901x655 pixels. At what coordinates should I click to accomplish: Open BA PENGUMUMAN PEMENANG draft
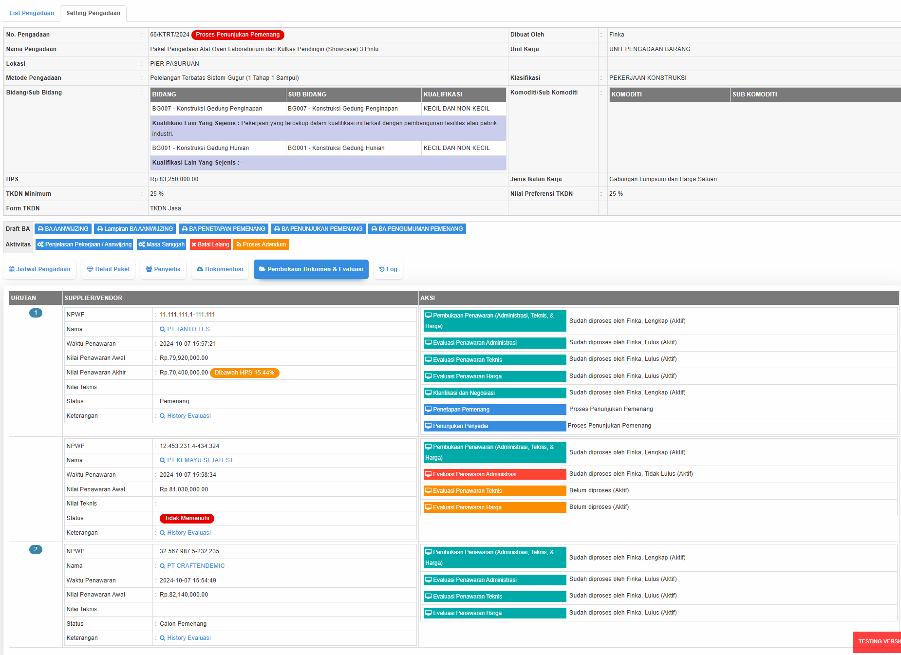pyautogui.click(x=416, y=229)
